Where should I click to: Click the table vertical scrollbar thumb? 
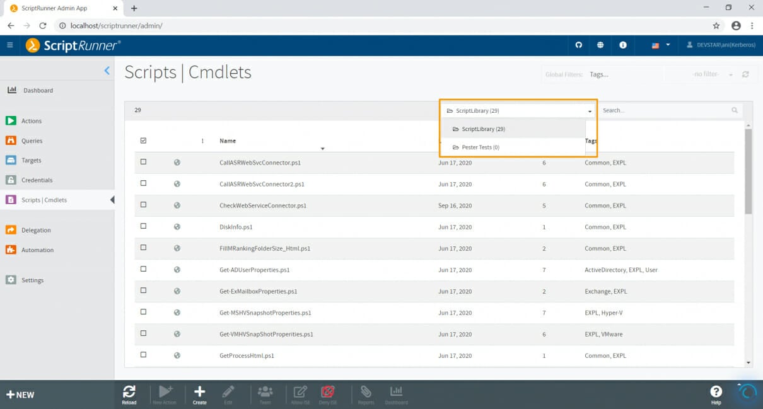748,171
